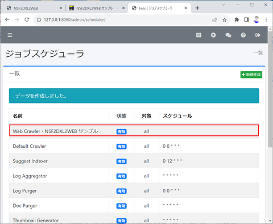Toggle the browser side panel icon
Viewport: 273px width, 224px height.
click(246, 19)
